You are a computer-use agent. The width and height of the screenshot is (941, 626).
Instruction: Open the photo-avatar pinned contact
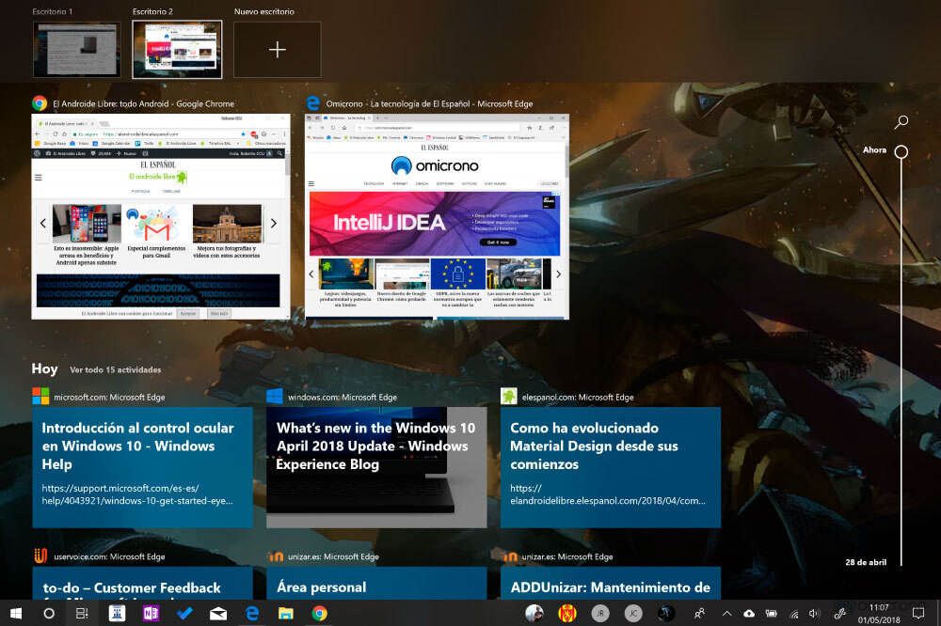pyautogui.click(x=534, y=613)
